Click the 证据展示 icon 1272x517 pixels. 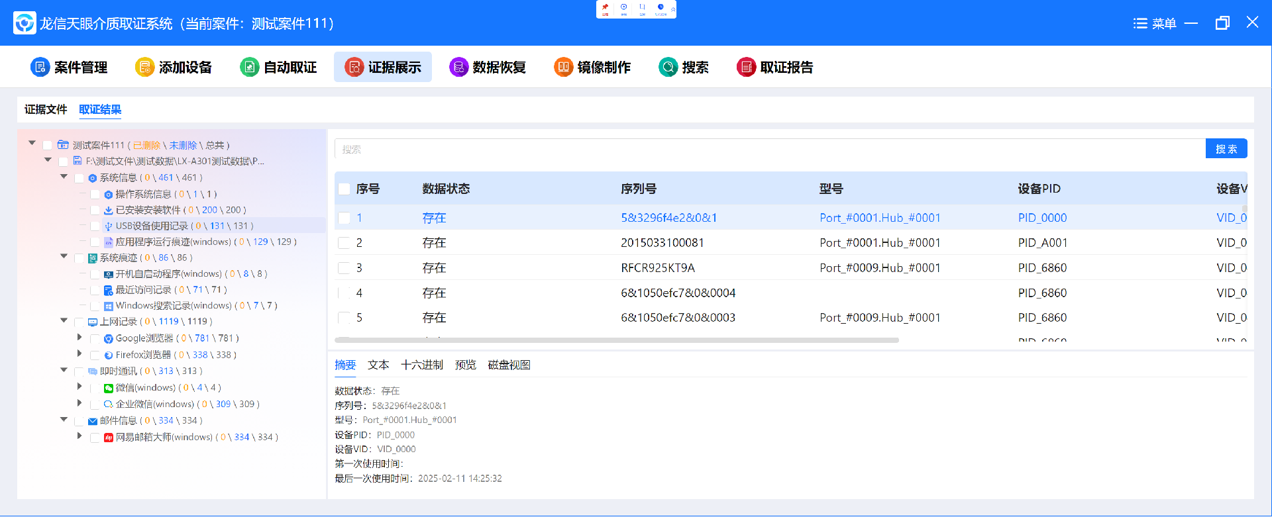[x=354, y=67]
